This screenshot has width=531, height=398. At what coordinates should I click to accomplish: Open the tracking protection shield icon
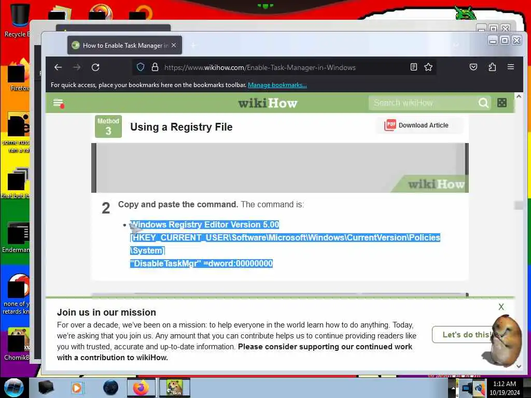pyautogui.click(x=141, y=67)
